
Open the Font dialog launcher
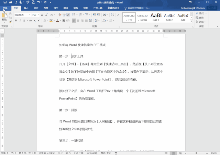click(69, 27)
